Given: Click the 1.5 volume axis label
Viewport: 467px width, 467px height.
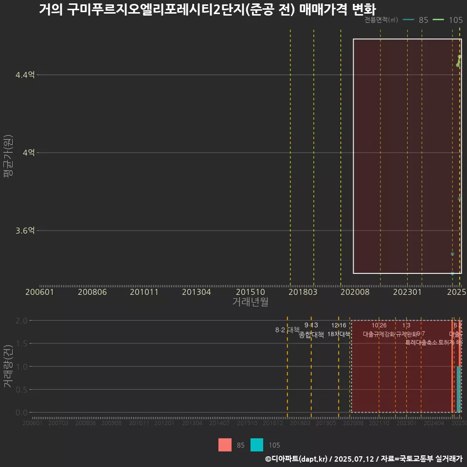Looking at the screenshot, I should point(21,344).
